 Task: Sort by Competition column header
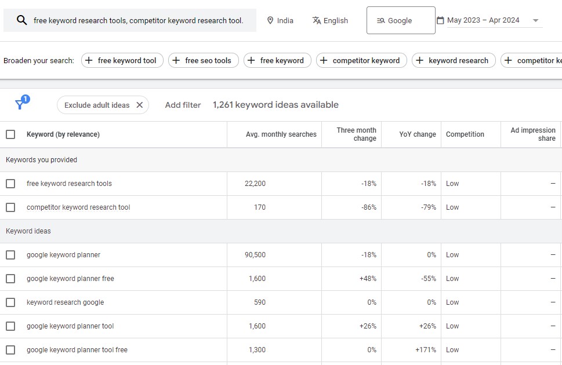(465, 134)
